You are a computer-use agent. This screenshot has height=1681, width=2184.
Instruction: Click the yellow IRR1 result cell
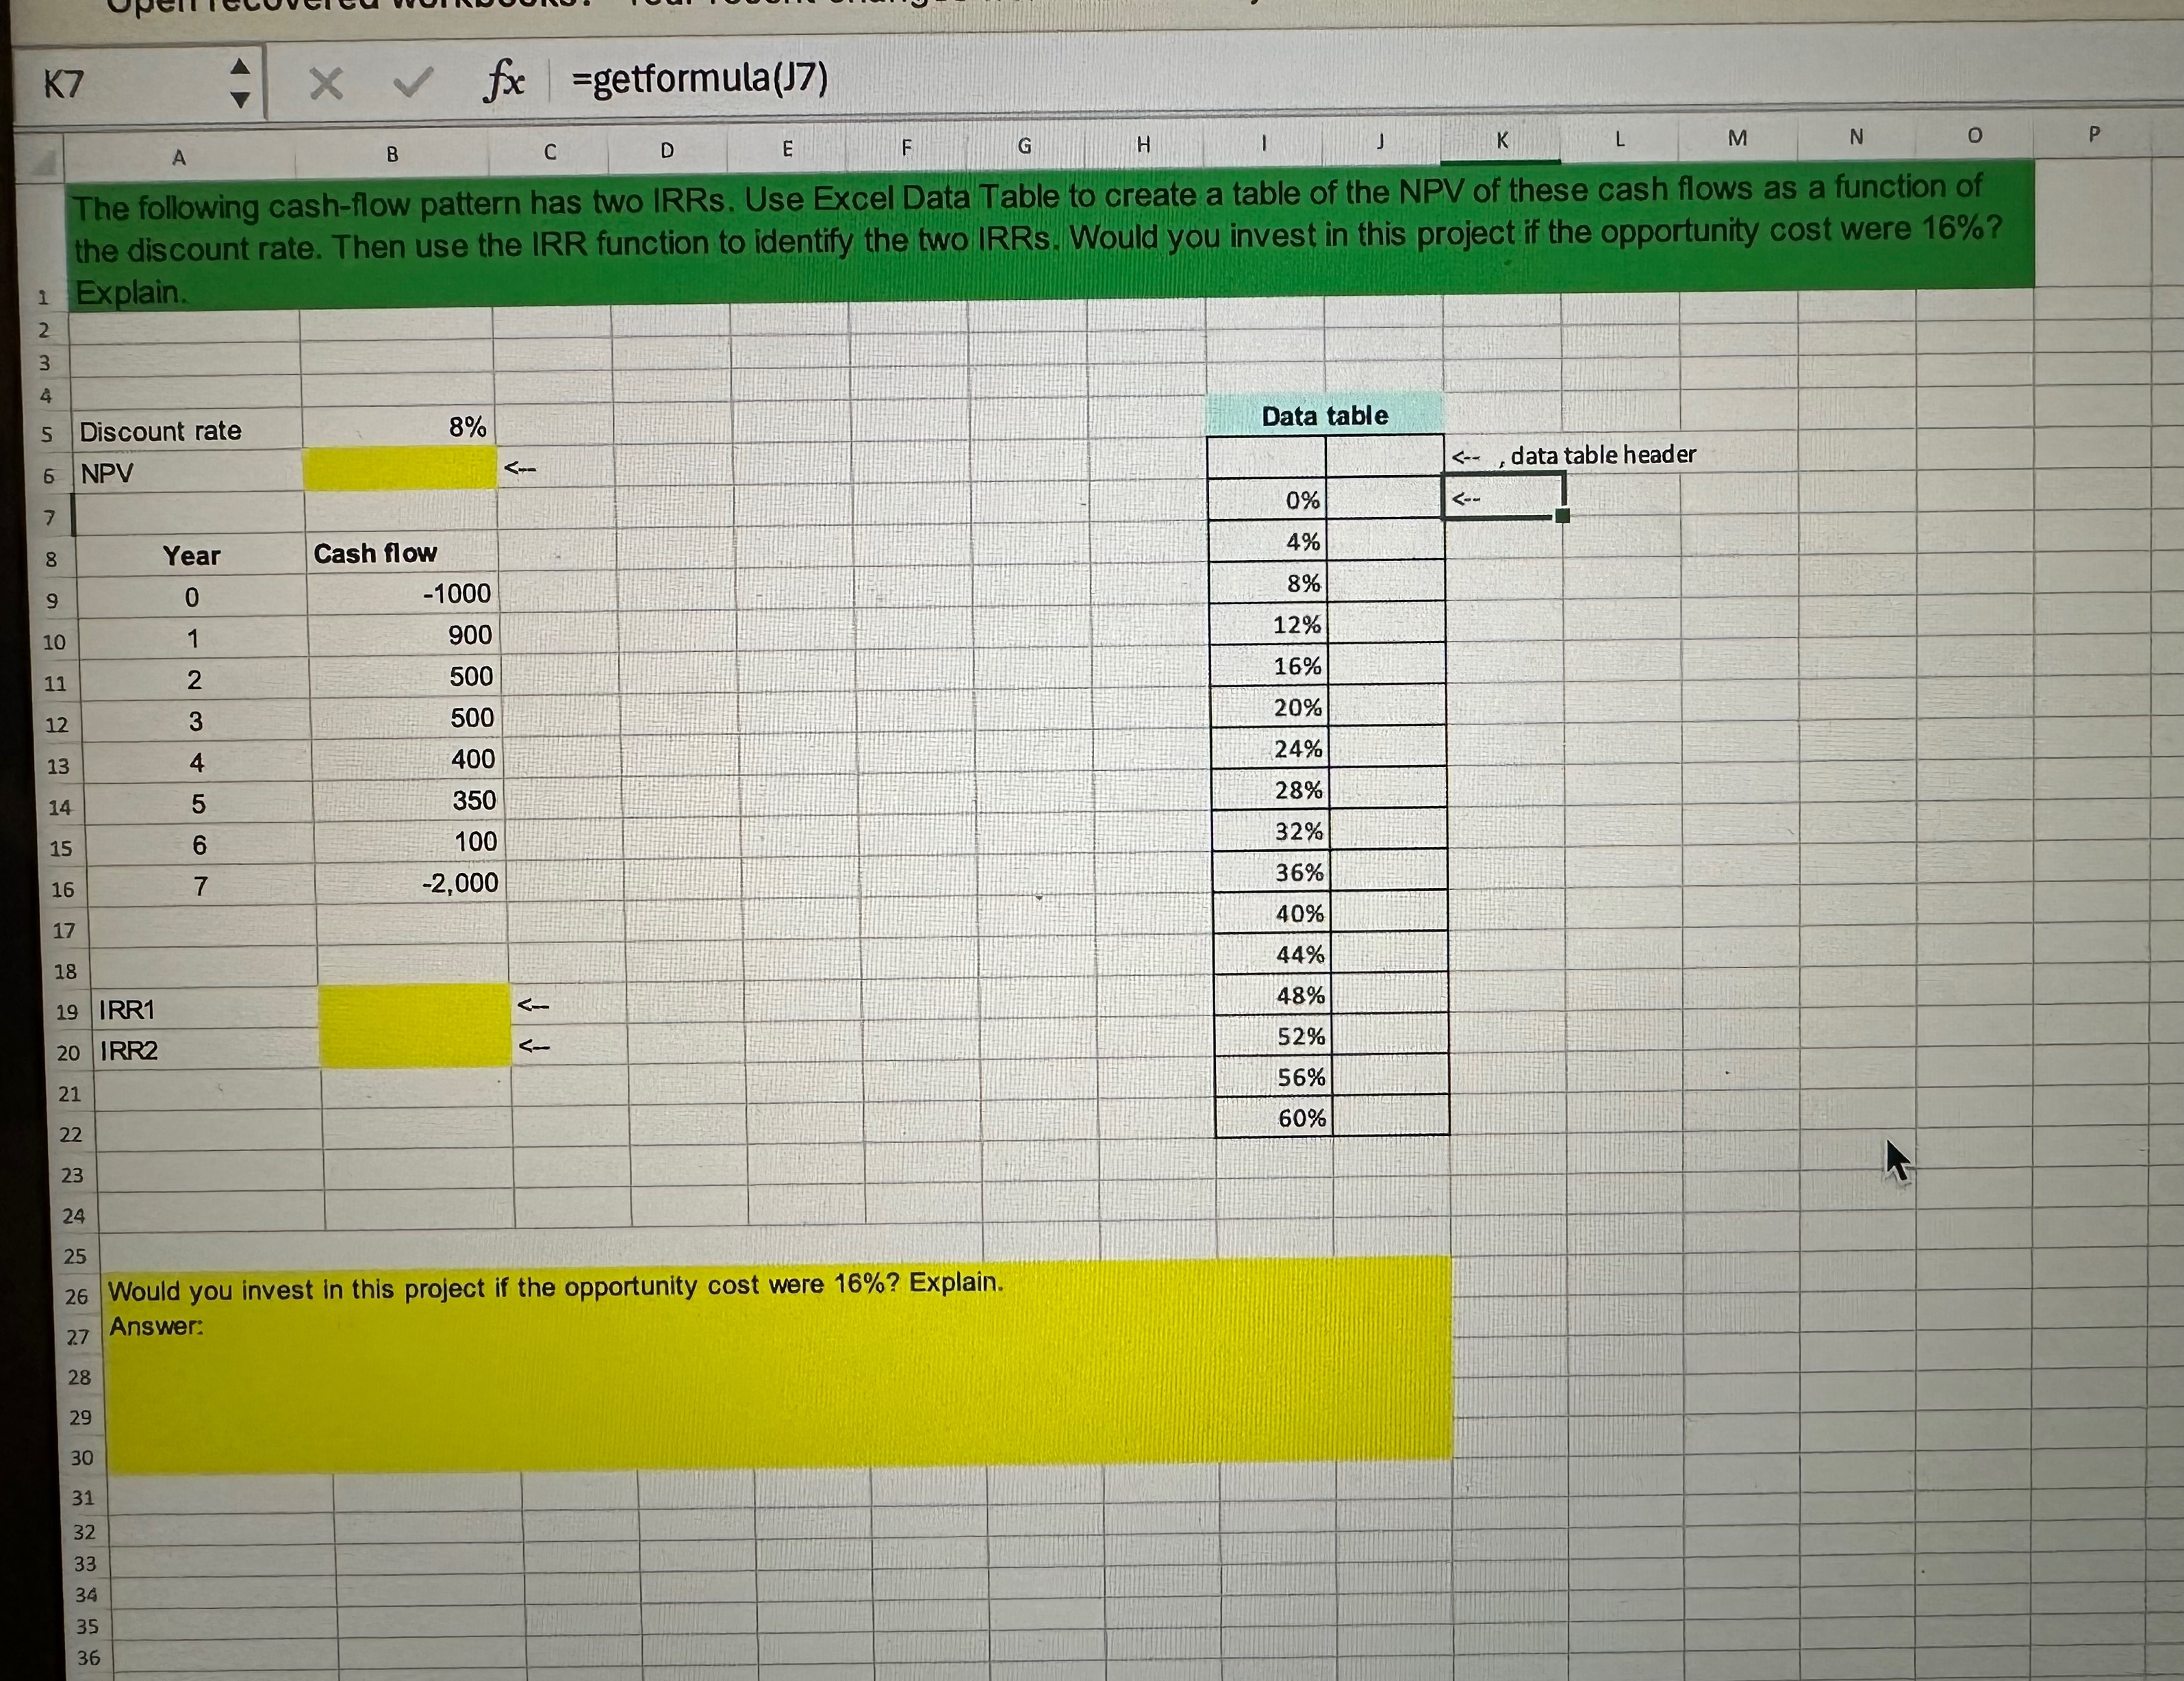click(414, 1006)
